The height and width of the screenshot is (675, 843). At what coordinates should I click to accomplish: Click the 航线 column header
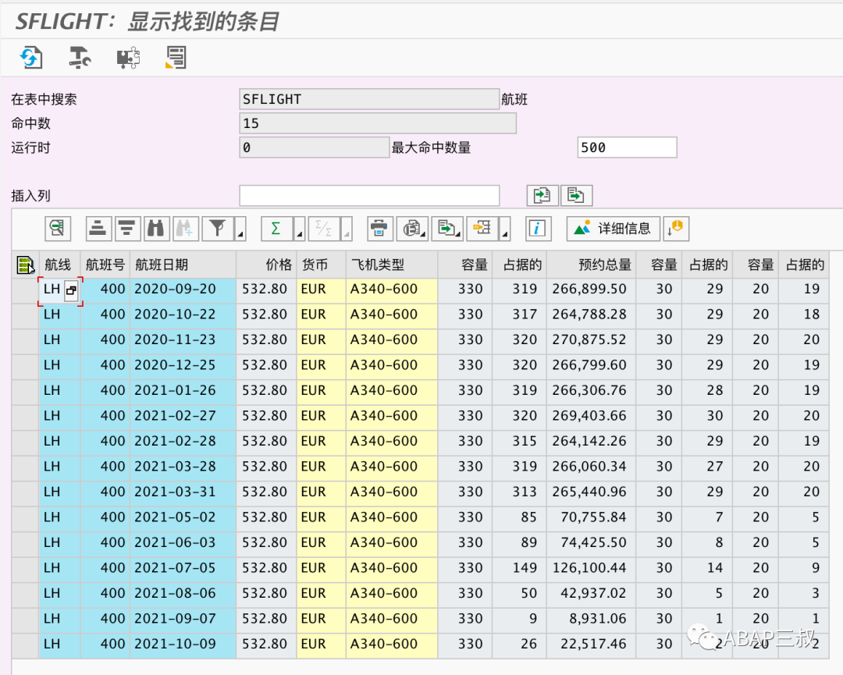pyautogui.click(x=59, y=265)
